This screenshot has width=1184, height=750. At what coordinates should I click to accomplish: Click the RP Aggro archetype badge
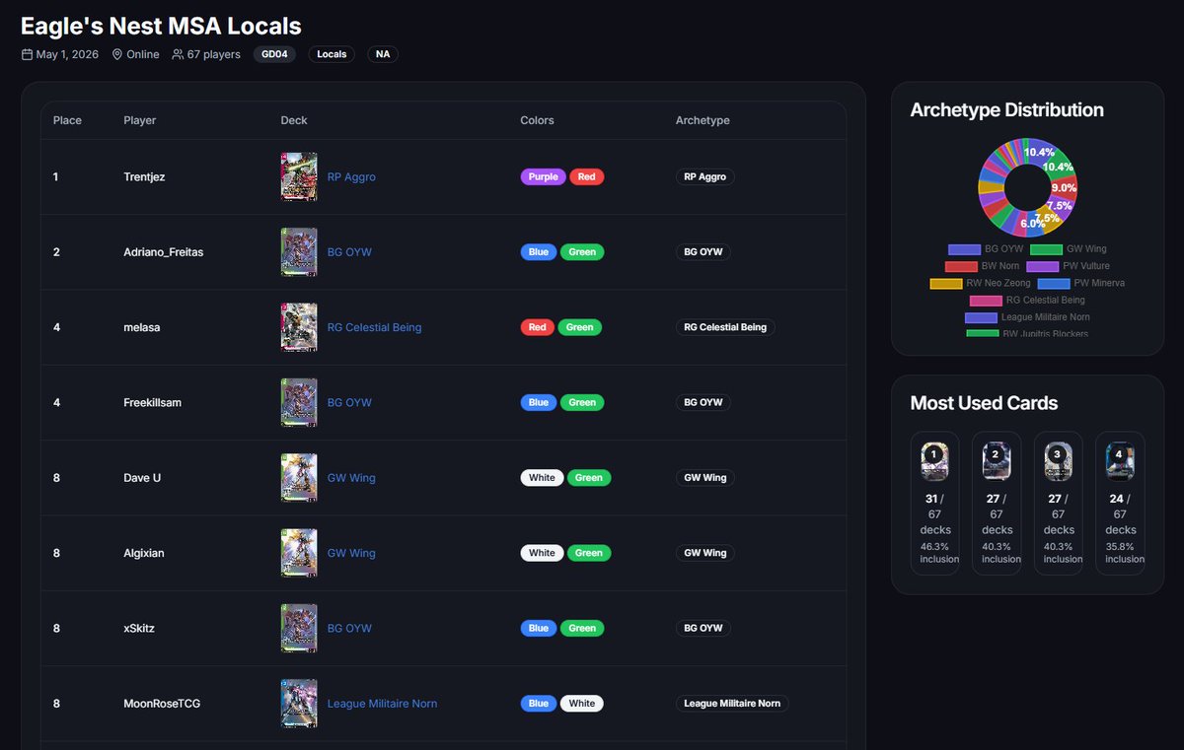(x=705, y=177)
